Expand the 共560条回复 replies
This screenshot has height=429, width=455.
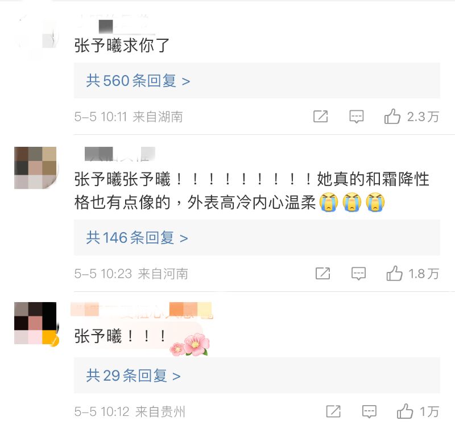pos(138,81)
